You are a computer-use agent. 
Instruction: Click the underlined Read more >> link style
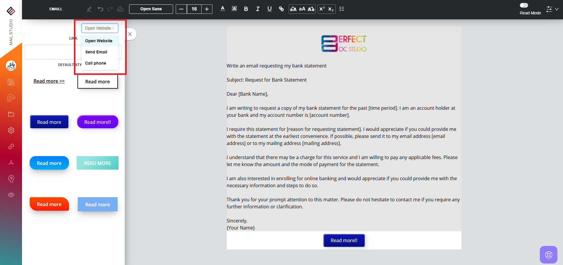(x=49, y=81)
